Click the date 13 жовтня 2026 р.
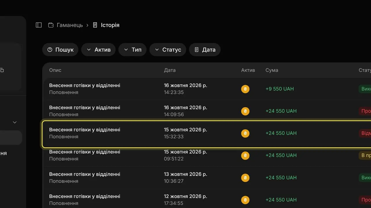Image resolution: width=371 pixels, height=208 pixels. 185,174
